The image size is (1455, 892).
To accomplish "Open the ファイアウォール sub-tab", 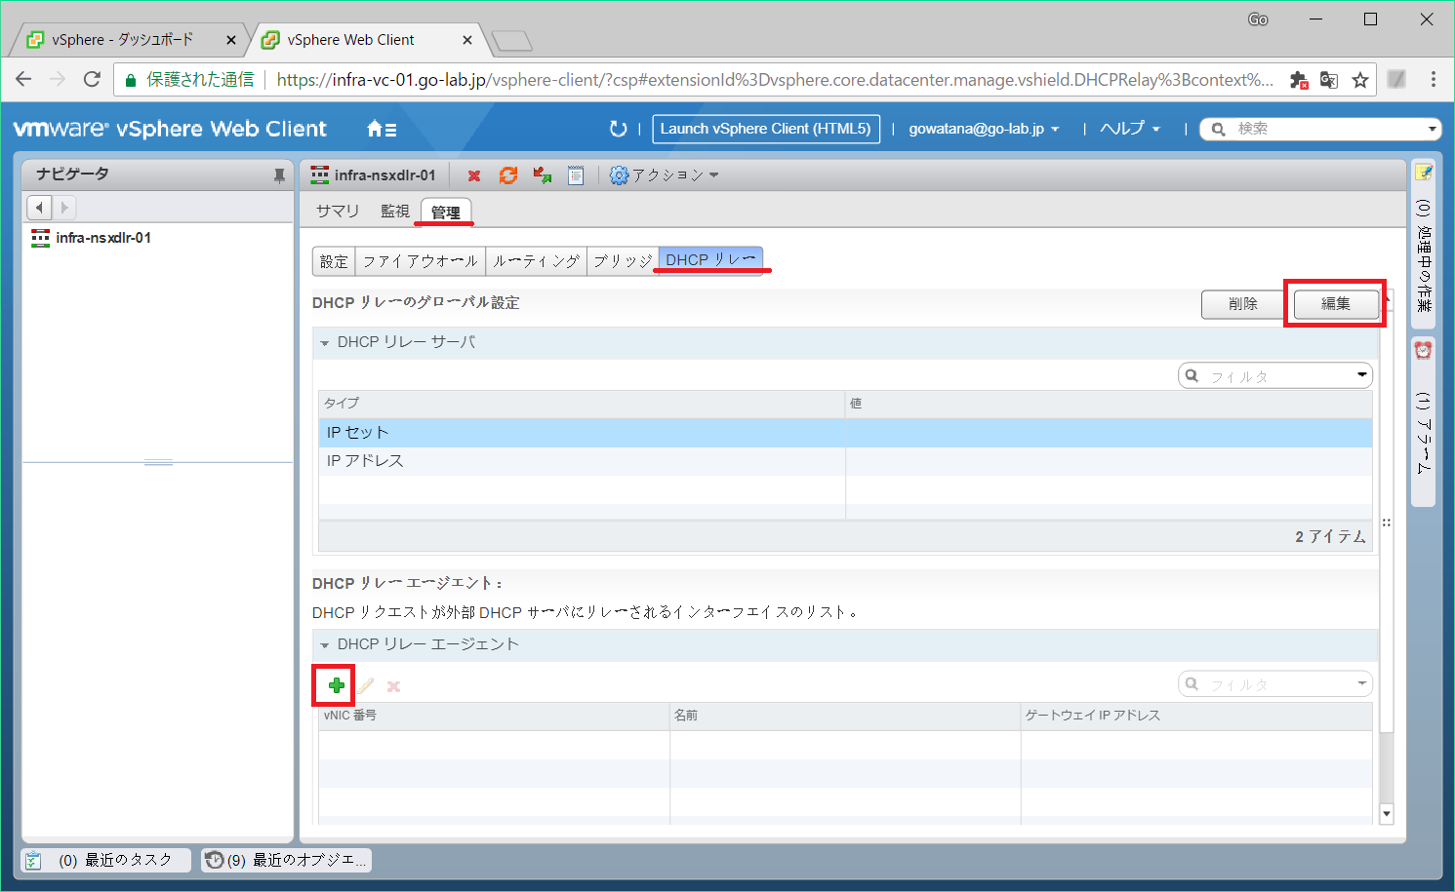I will click(x=421, y=261).
